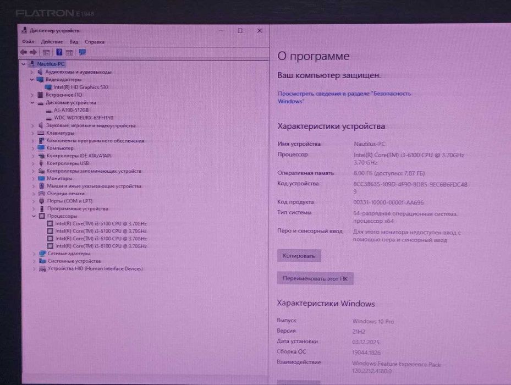Click the monitor icon beside Компьютер

(x=41, y=148)
